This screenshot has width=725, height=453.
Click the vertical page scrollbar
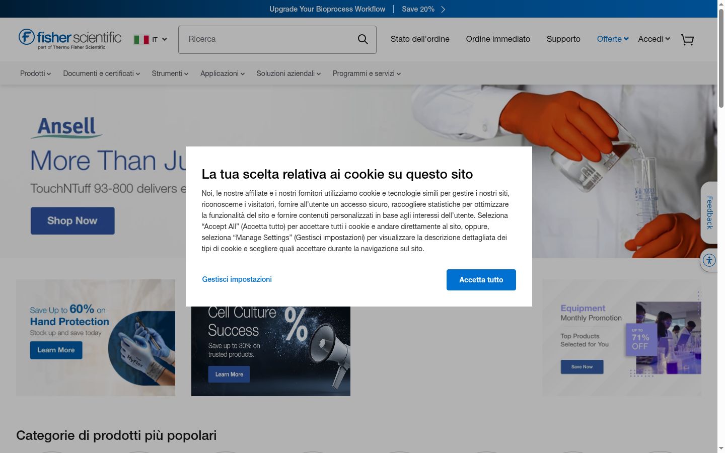coord(721,58)
